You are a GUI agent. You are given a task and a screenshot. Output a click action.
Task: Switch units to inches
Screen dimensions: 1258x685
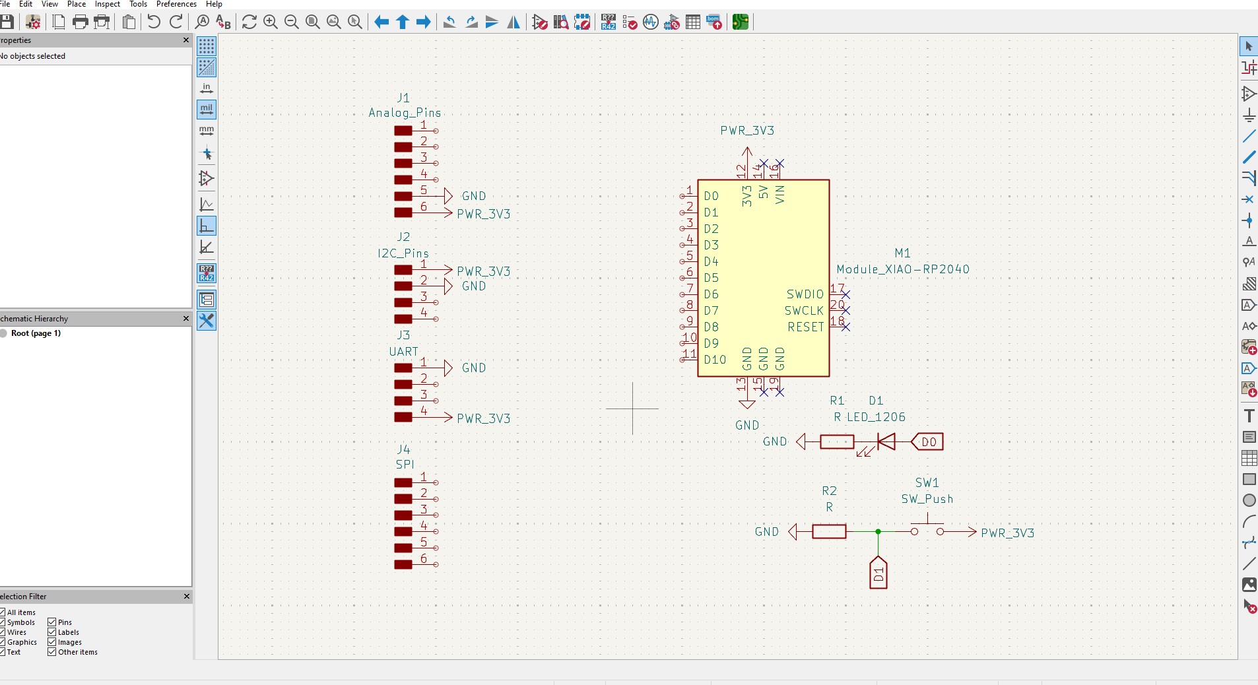[207, 88]
